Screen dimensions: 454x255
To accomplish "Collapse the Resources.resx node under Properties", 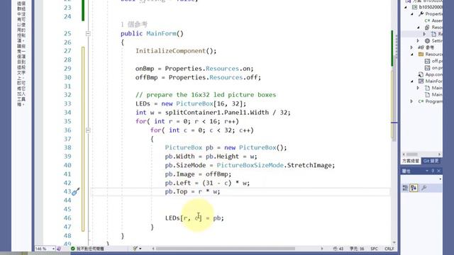I will point(419,27).
